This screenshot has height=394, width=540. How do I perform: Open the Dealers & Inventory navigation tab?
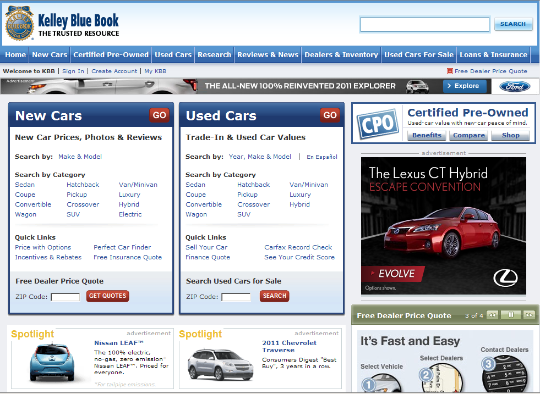[341, 54]
